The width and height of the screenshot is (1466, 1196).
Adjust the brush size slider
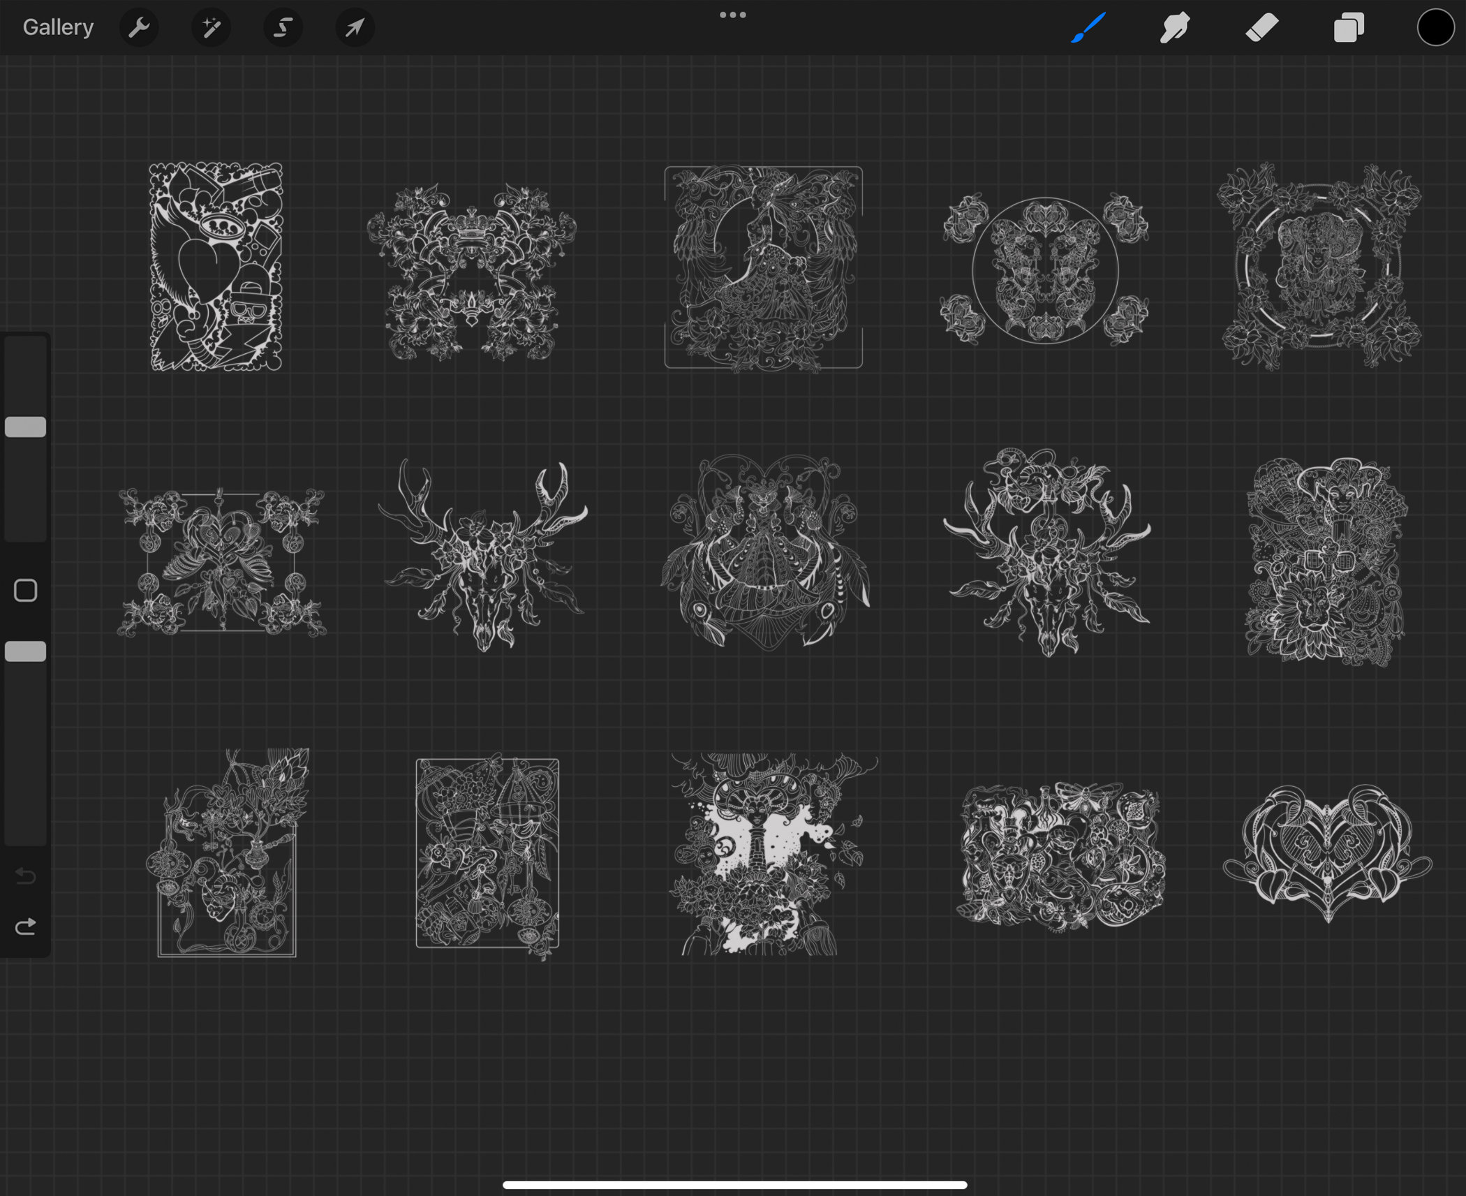(26, 426)
